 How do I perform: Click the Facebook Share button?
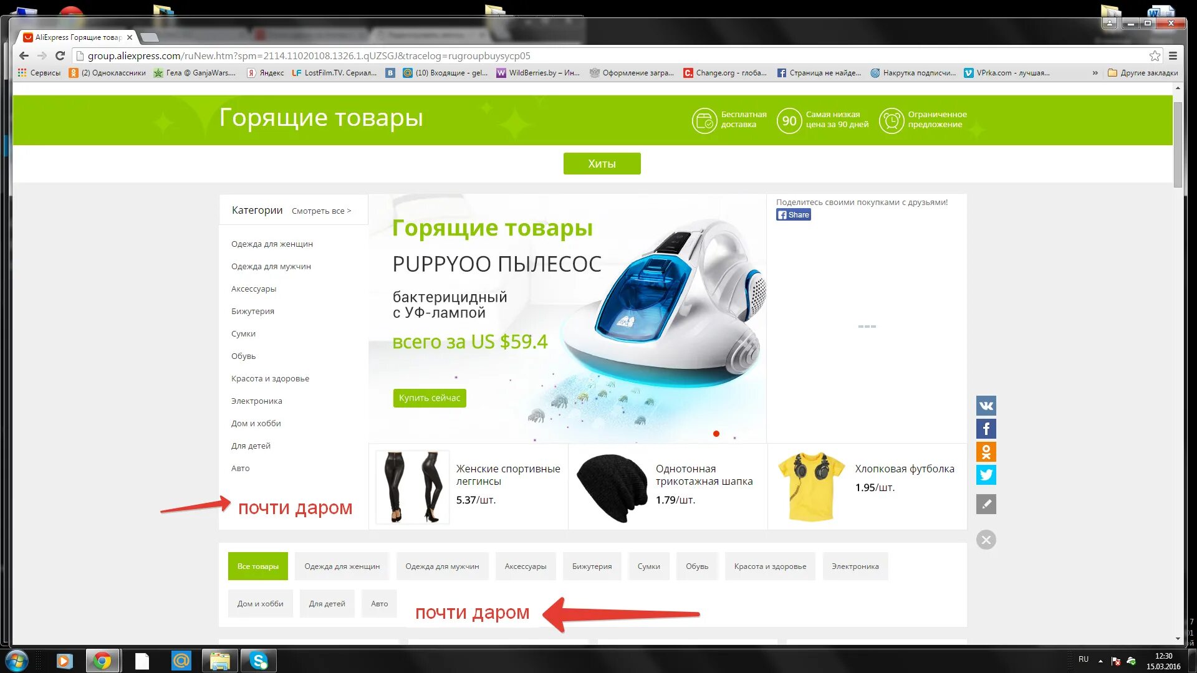[793, 215]
